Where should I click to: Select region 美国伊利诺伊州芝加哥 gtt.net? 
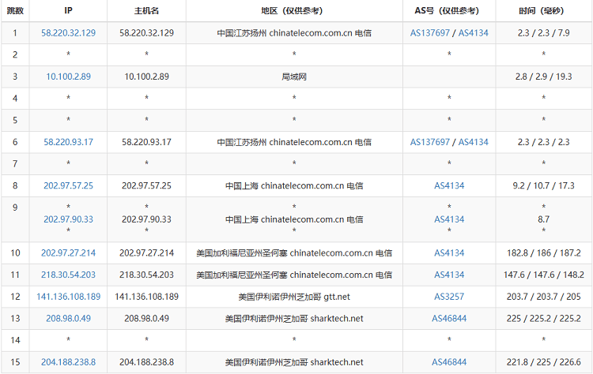coord(294,297)
